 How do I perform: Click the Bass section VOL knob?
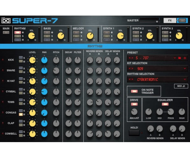tap(61, 36)
